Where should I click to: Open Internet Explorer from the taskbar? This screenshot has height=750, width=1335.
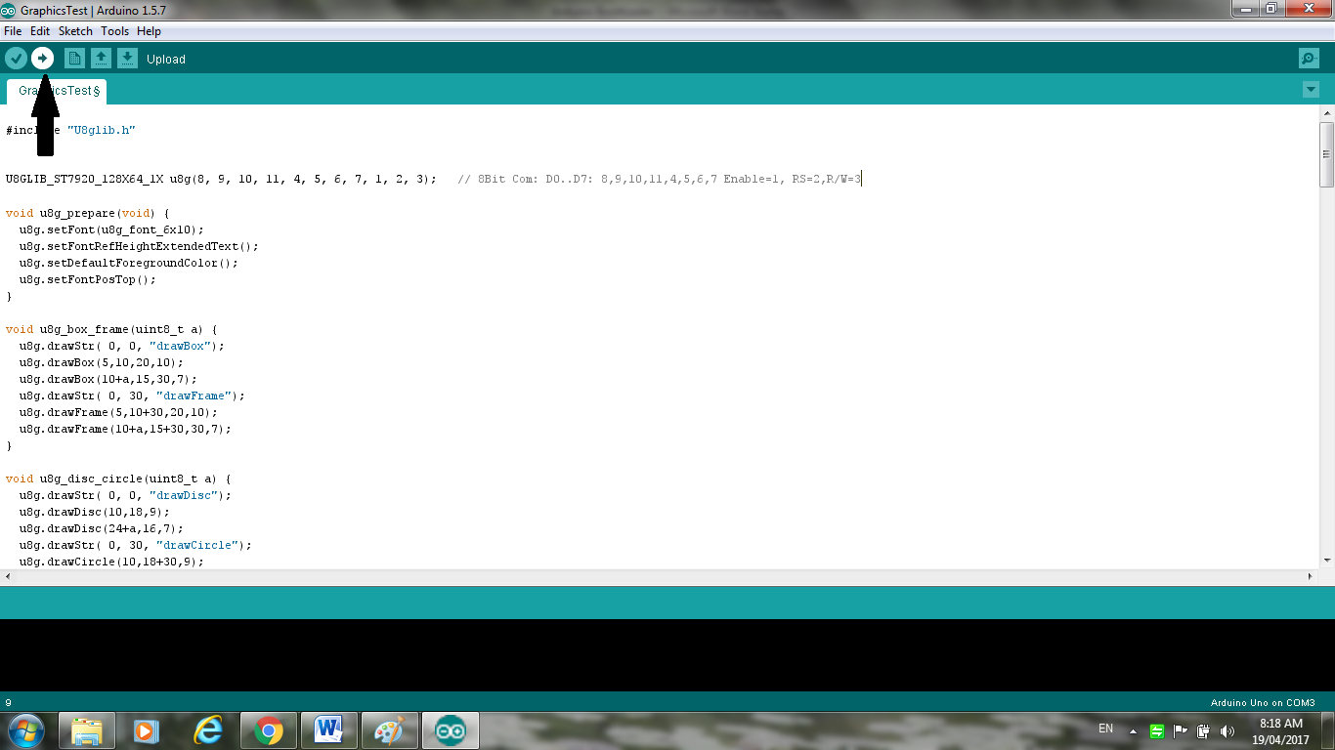coord(208,730)
